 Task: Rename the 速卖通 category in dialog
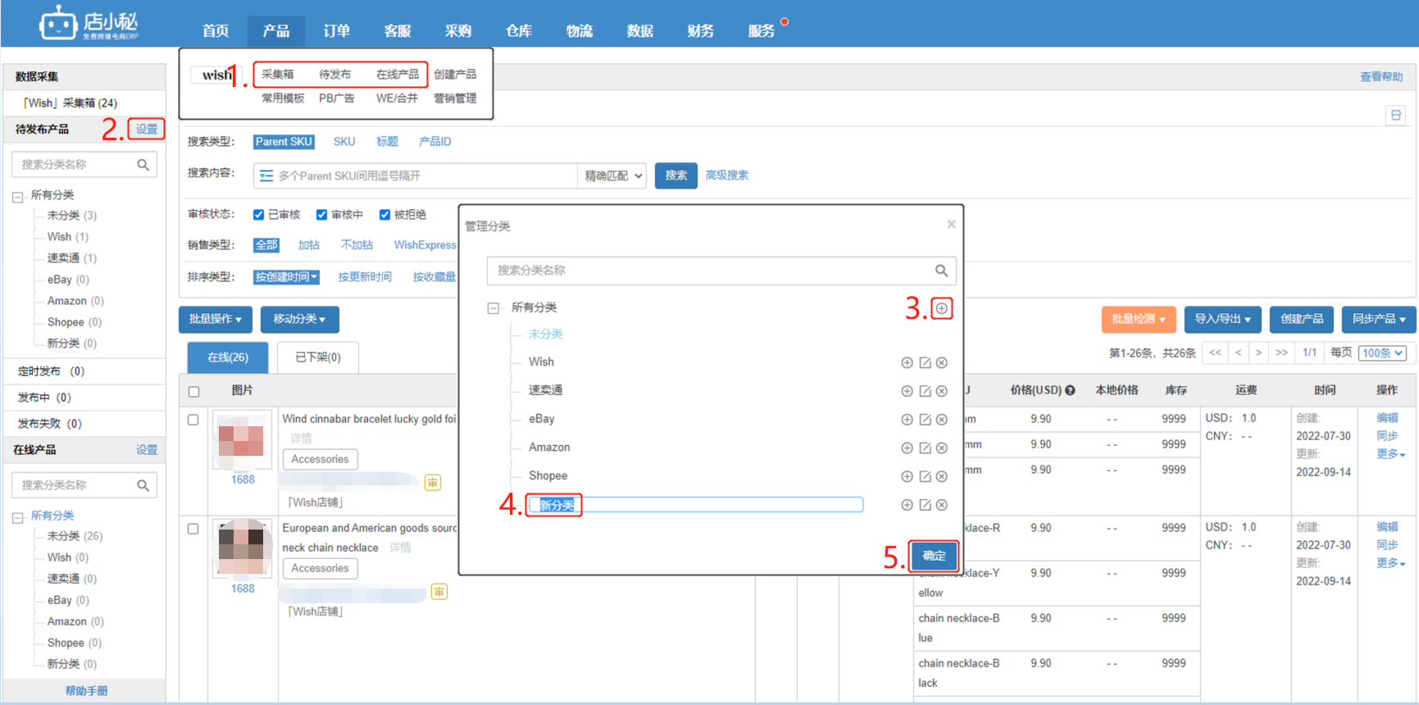click(925, 391)
